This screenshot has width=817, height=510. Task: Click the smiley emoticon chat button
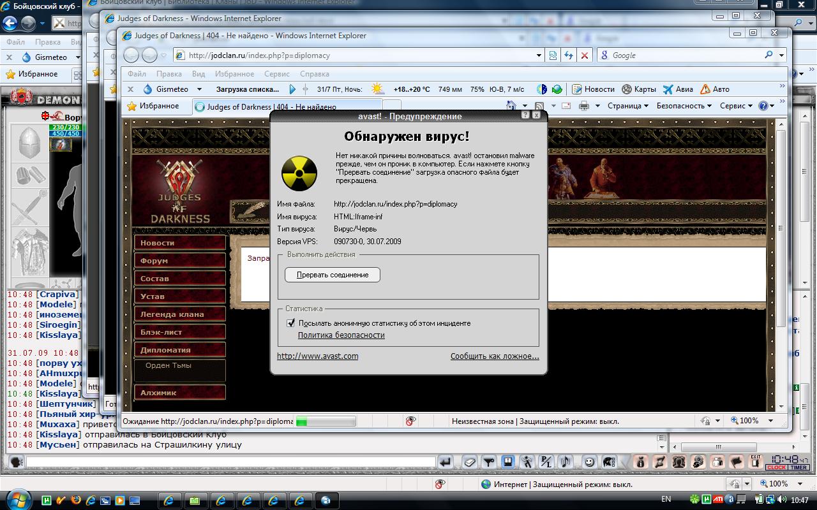(590, 462)
